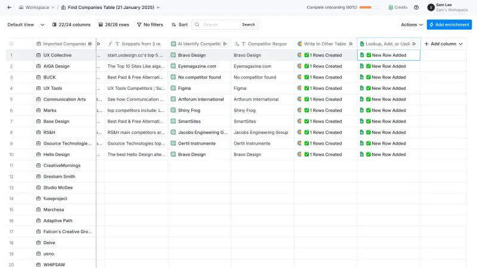Click play arrow beside Imported Companies column
The width and height of the screenshot is (477, 268).
click(x=99, y=43)
